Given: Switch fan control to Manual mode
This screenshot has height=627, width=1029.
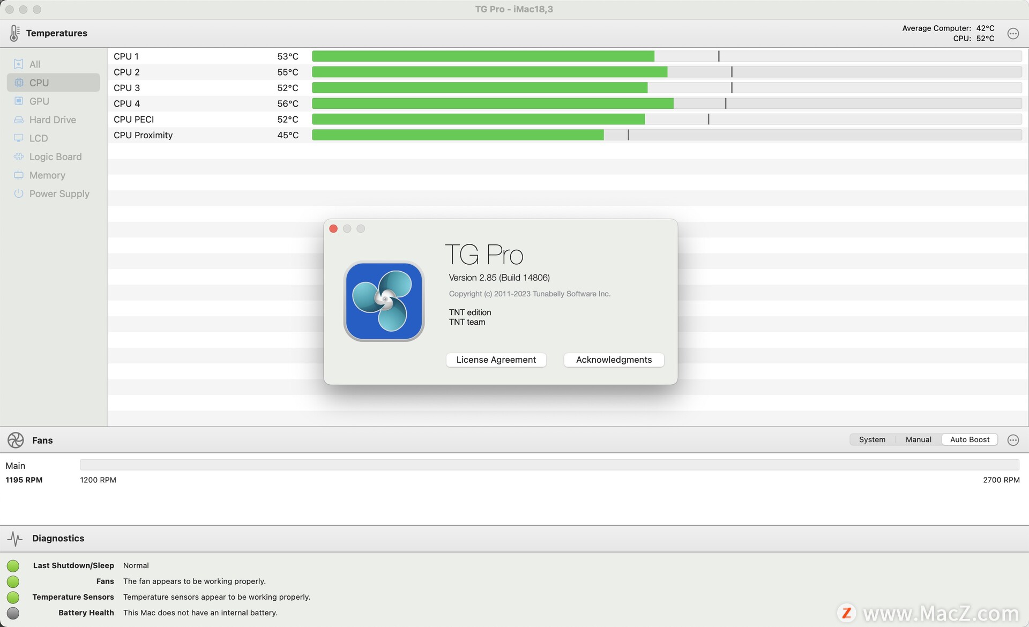Looking at the screenshot, I should 918,439.
